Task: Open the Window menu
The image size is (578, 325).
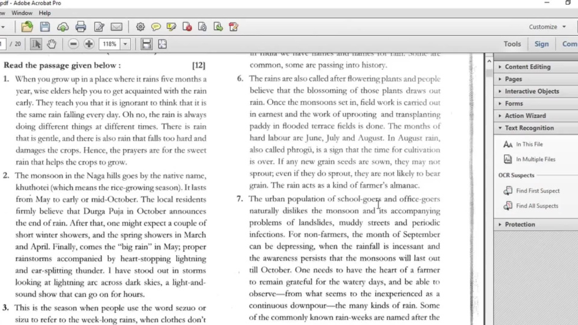Action: 22,13
